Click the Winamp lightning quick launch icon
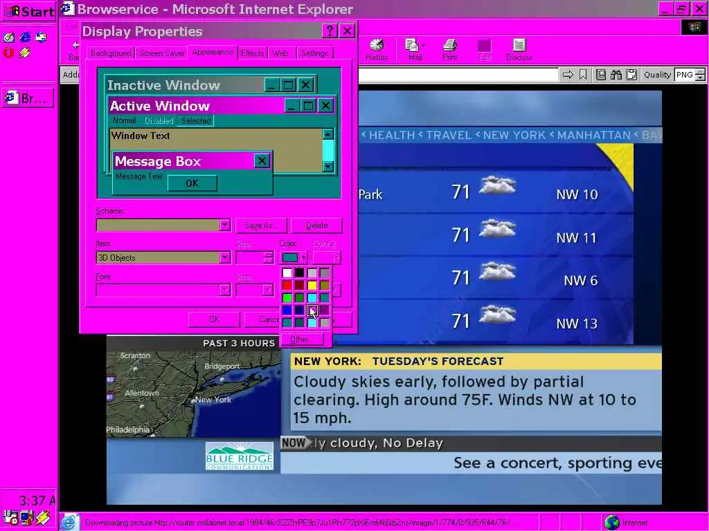Viewport: 709px width, 531px height. pyautogui.click(x=25, y=53)
